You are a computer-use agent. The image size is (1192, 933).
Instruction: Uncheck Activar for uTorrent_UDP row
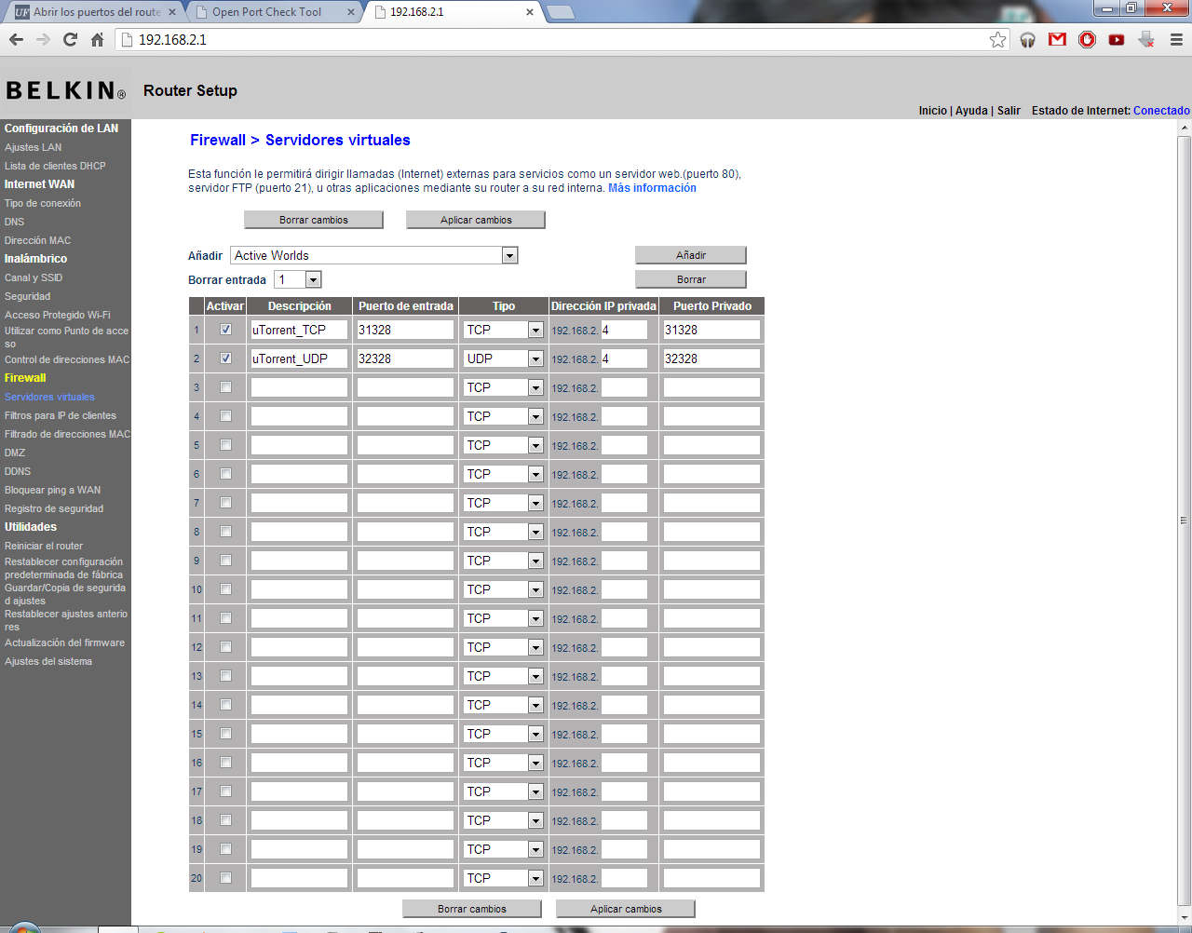225,358
